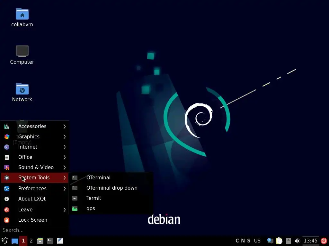329x246 pixels.
Task: Open the Graphics menu entry
Action: click(35, 136)
